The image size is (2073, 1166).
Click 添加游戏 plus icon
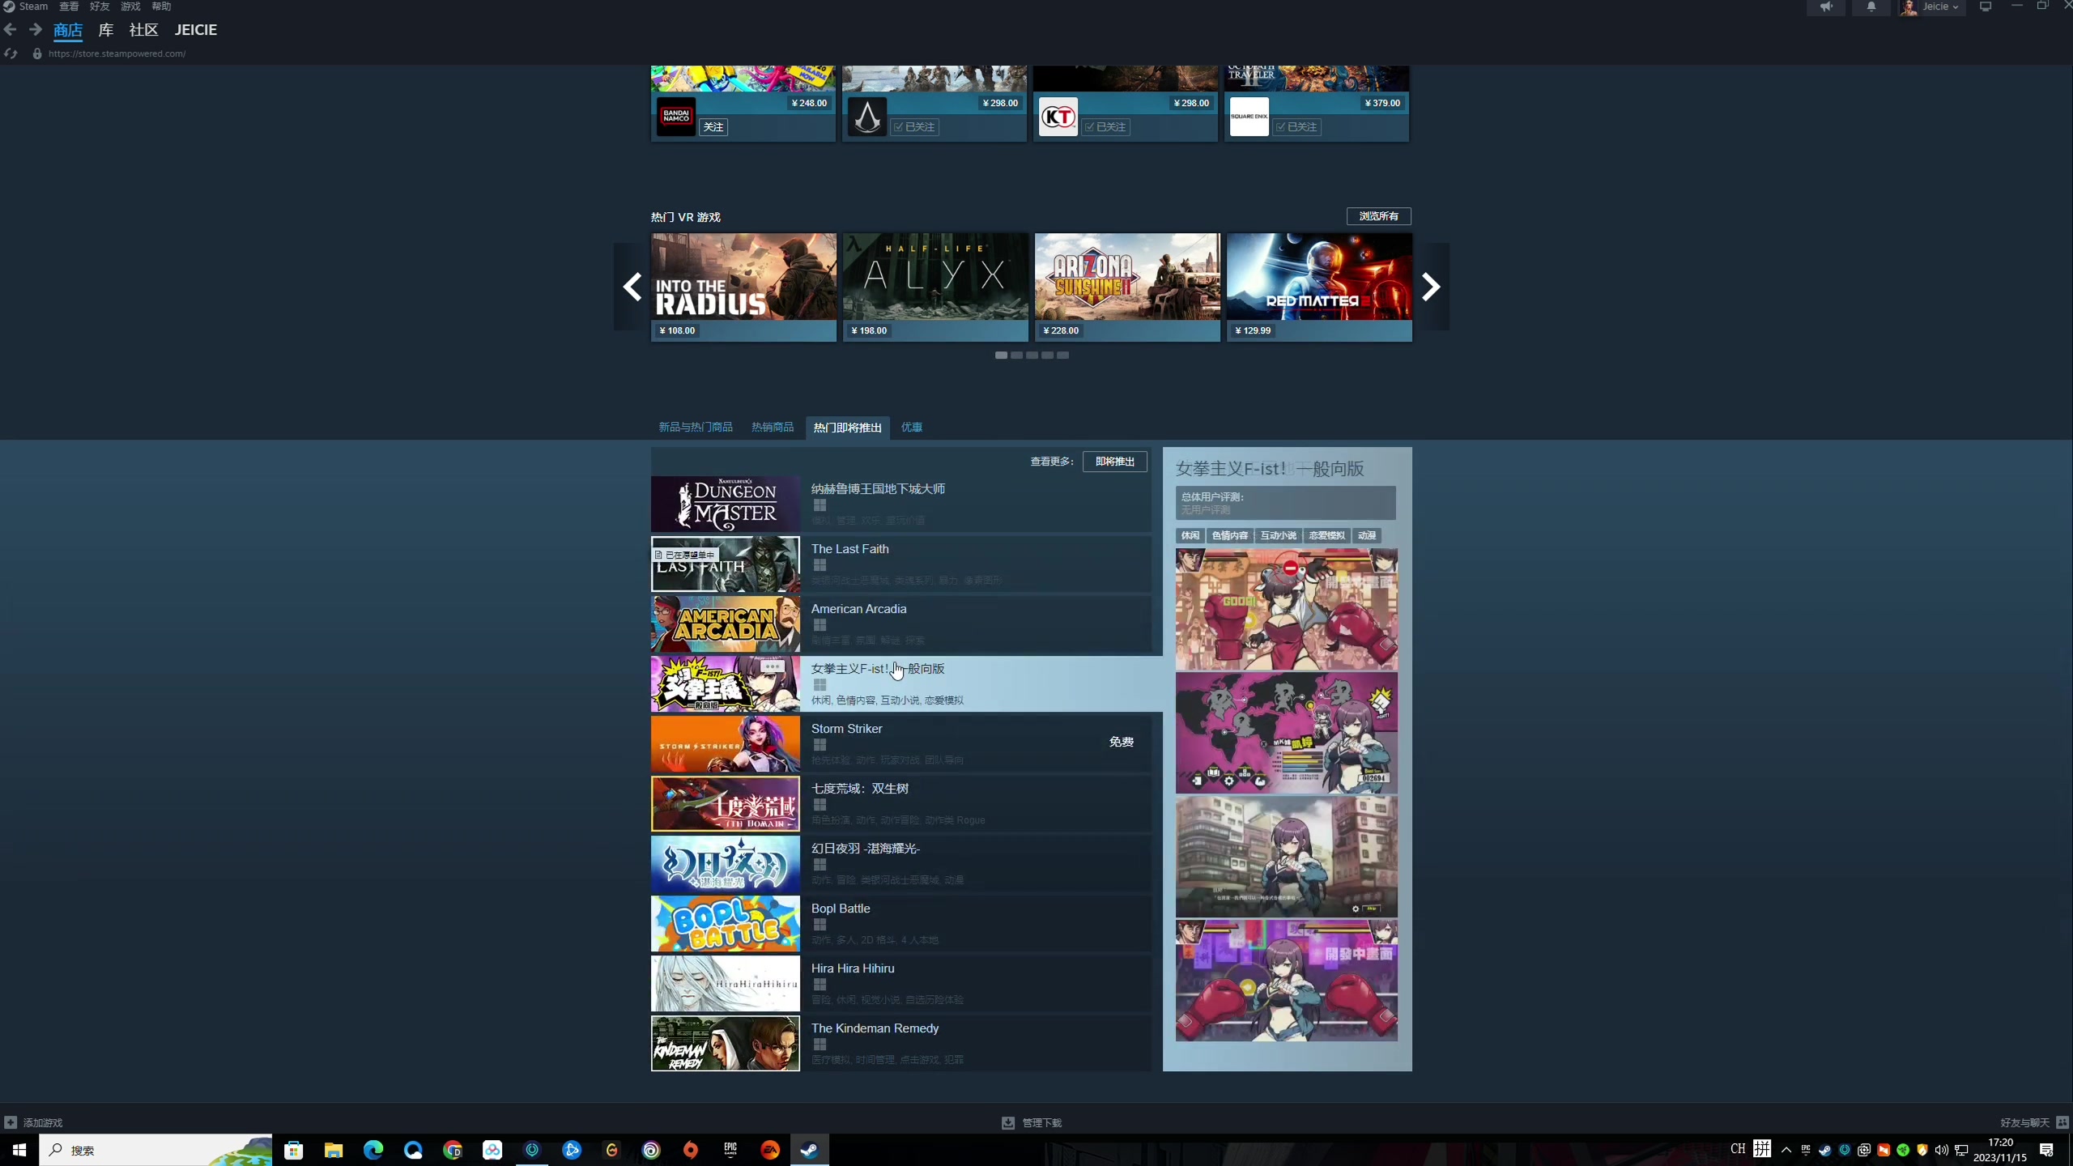tap(11, 1123)
